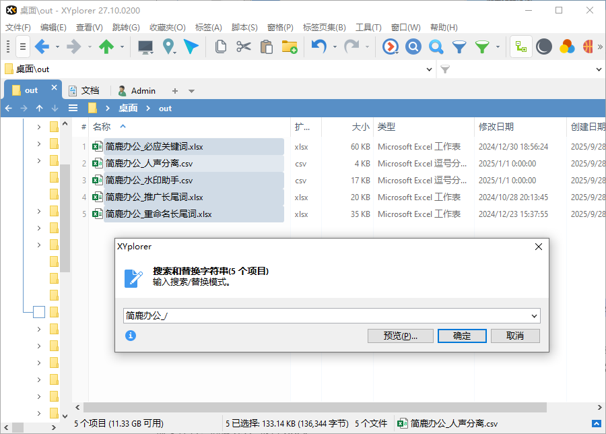
Task: Open the tab list dropdown beside the plus
Action: (192, 90)
